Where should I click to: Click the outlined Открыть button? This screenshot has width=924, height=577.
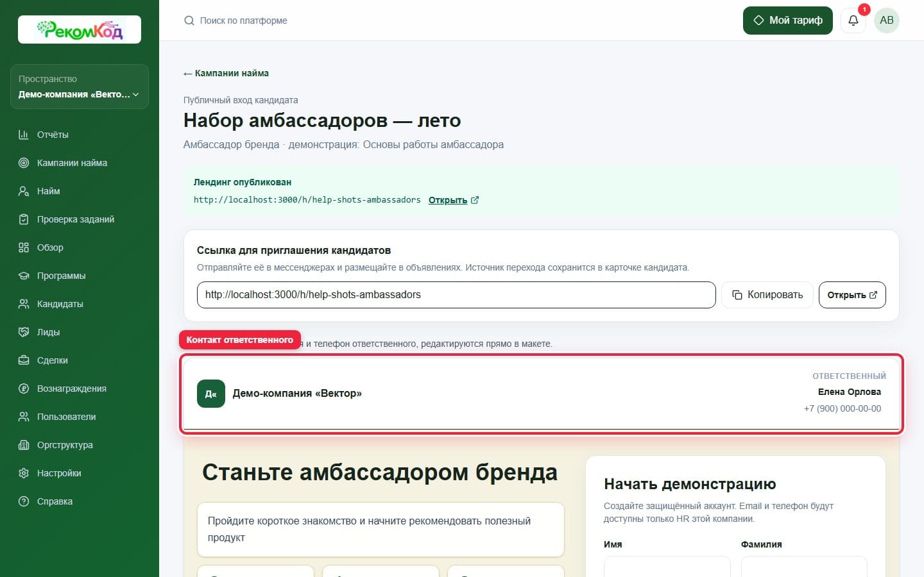pyautogui.click(x=852, y=295)
